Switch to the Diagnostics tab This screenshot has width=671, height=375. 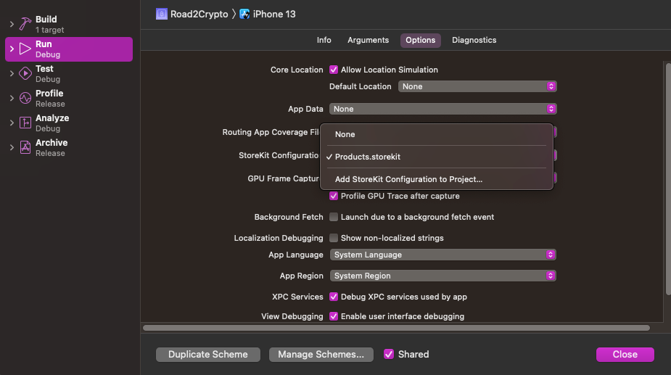tap(474, 40)
